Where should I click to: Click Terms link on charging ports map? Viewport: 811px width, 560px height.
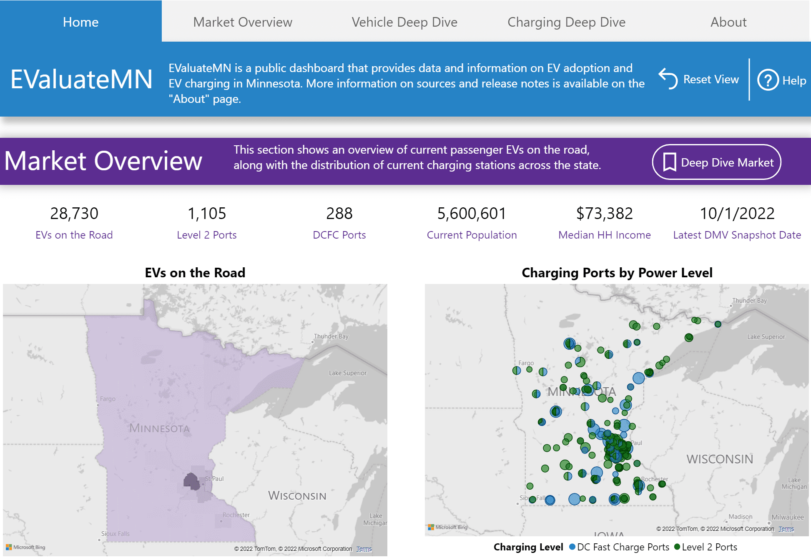[786, 529]
